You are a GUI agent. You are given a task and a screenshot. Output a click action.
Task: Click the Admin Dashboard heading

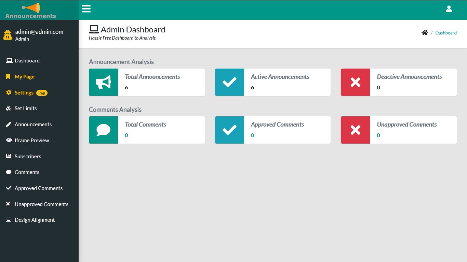tap(133, 30)
